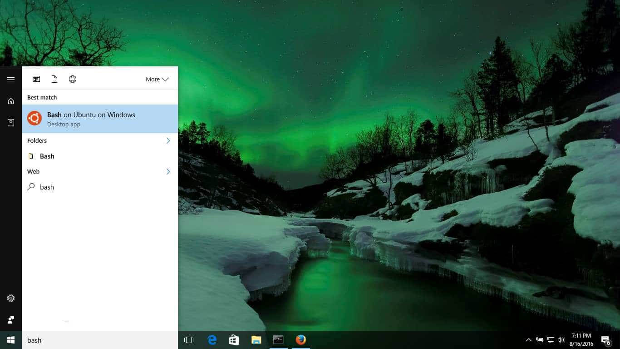
Task: Filter results by Documents icon
Action: click(54, 79)
